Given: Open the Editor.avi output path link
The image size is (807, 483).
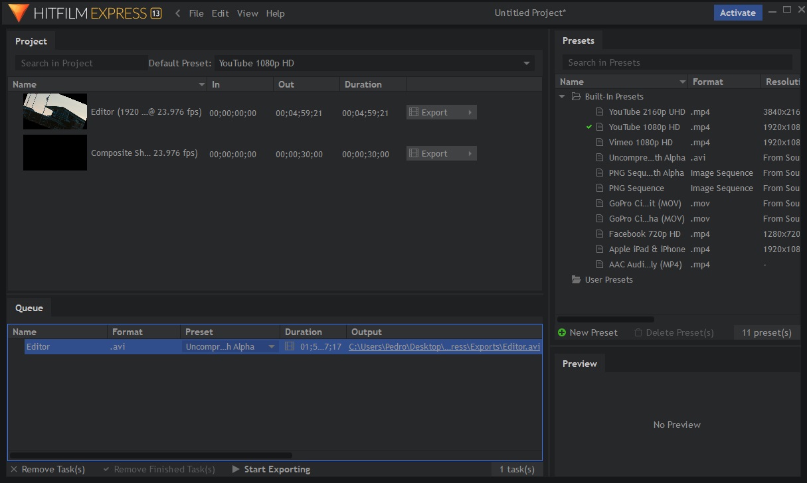Looking at the screenshot, I should 444,346.
